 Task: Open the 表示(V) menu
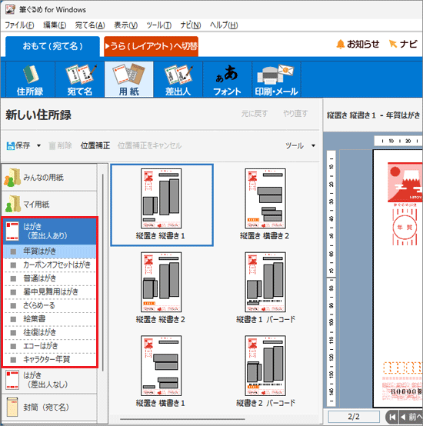click(x=125, y=25)
